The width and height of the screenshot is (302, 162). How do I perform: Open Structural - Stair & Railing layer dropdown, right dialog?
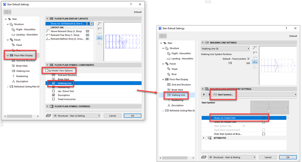[232, 157]
